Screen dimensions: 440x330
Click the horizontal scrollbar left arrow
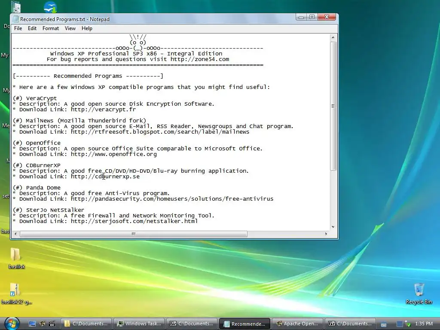[15, 234]
